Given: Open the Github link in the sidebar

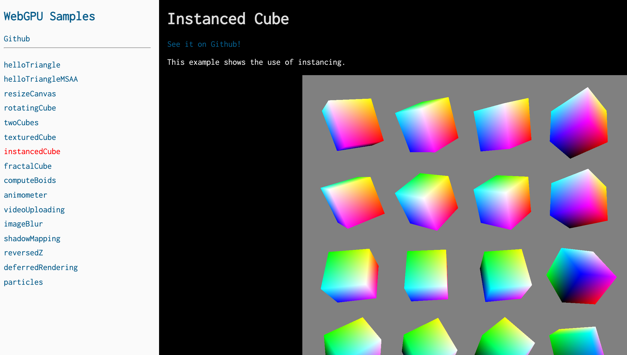Looking at the screenshot, I should point(17,39).
